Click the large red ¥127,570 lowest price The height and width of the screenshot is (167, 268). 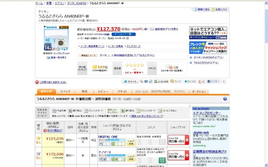108,29
